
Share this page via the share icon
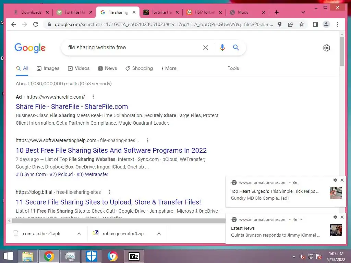(291, 24)
